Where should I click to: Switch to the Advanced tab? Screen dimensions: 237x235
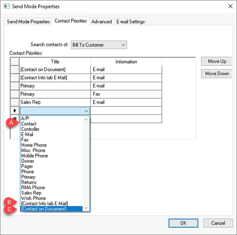point(102,21)
